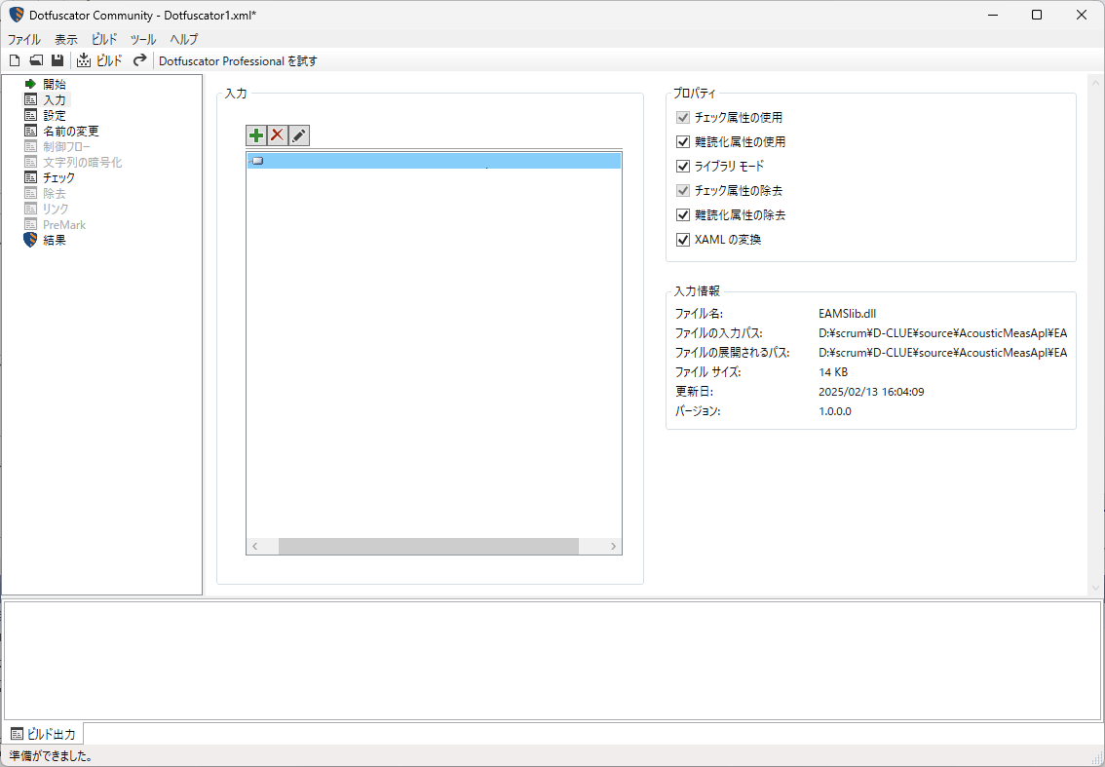The image size is (1105, 767).
Task: Select リンク in the navigation tree
Action: click(x=56, y=209)
